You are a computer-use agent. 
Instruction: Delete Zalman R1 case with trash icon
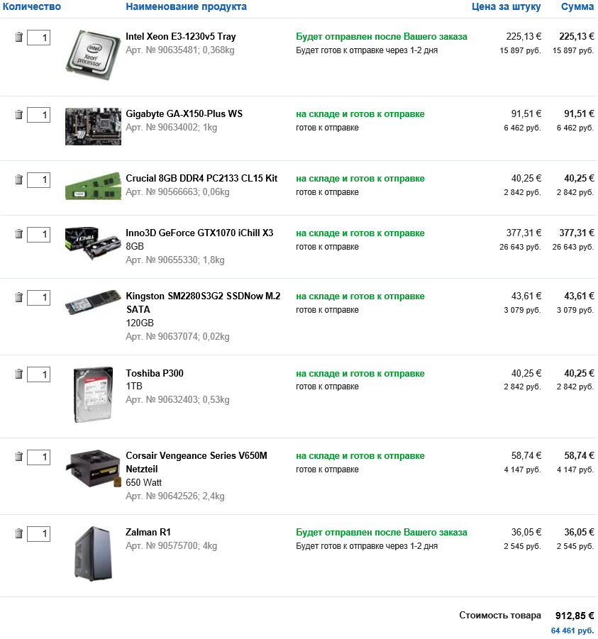pos(19,533)
